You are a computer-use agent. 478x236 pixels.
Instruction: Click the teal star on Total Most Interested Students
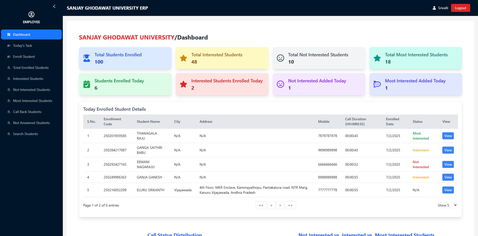coord(377,58)
